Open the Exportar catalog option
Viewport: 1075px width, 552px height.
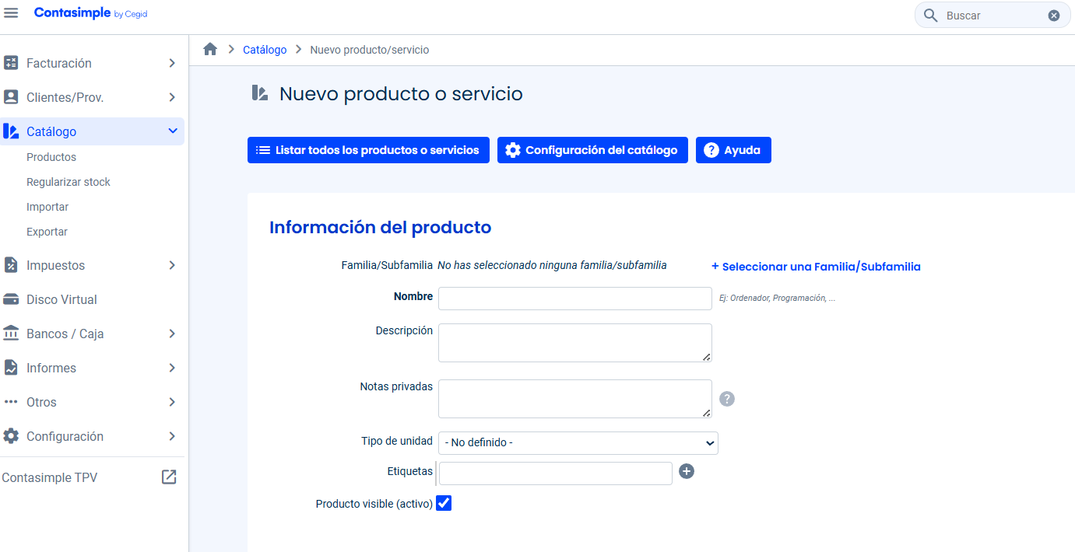(47, 232)
